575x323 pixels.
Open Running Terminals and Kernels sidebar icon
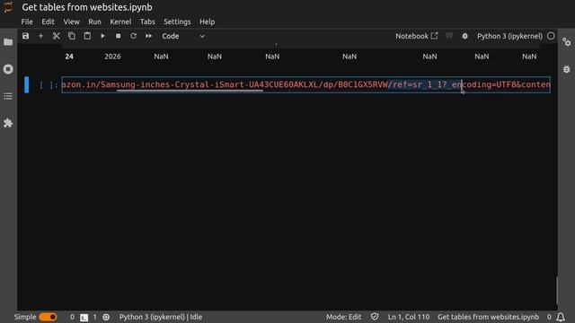[8, 69]
